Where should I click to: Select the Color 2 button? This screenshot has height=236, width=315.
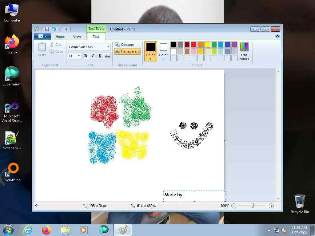(163, 51)
